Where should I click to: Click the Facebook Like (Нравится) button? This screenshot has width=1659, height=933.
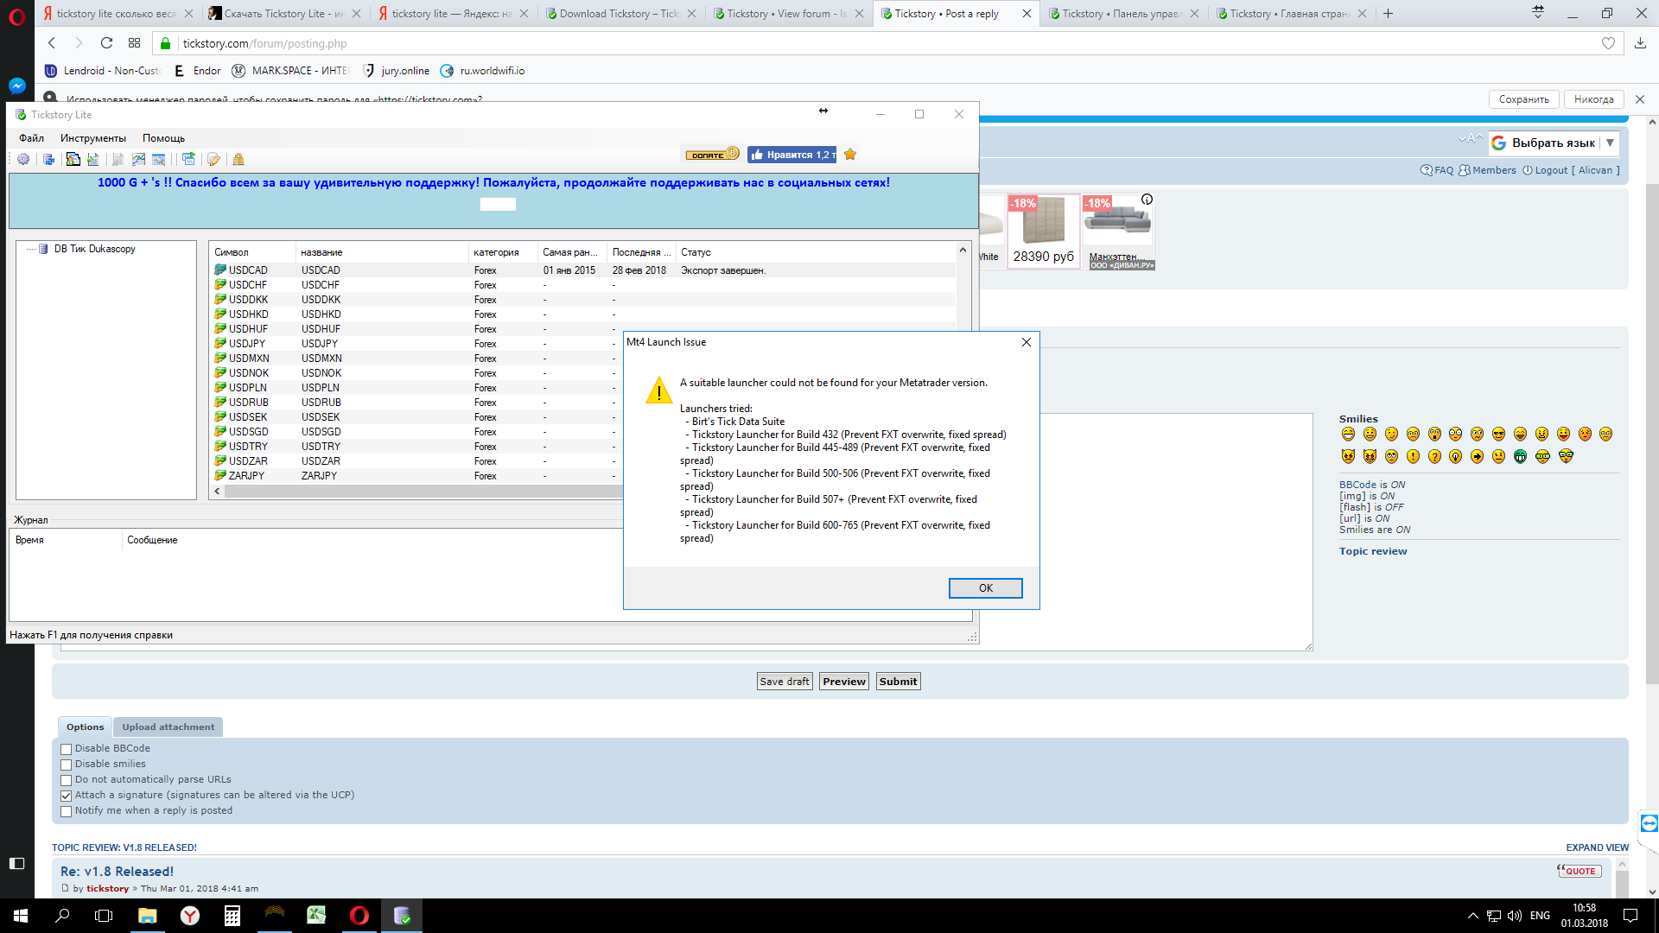tap(792, 155)
